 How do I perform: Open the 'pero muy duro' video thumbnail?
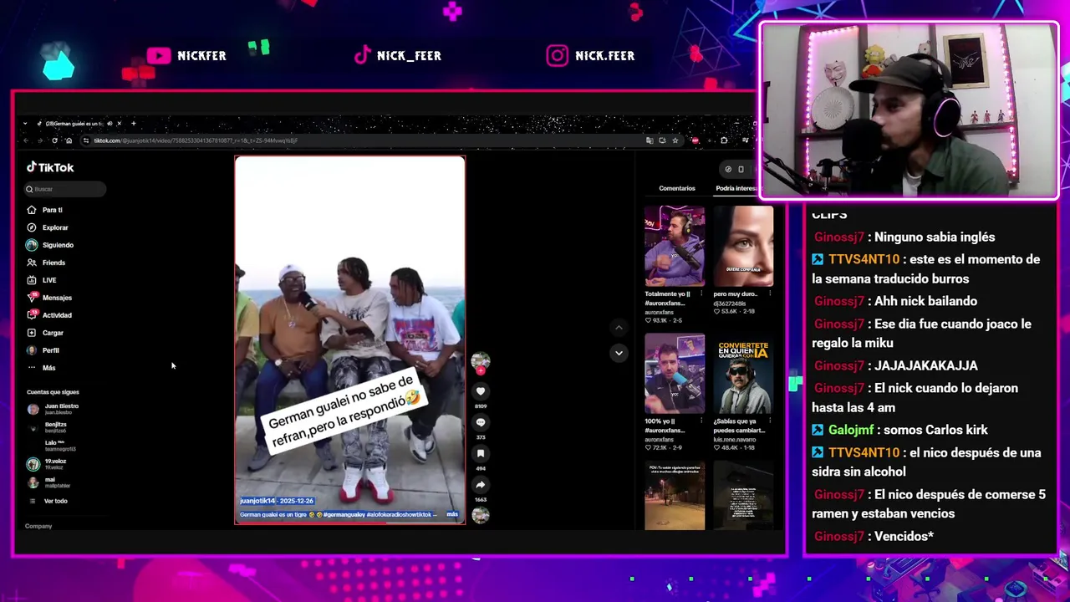click(743, 246)
